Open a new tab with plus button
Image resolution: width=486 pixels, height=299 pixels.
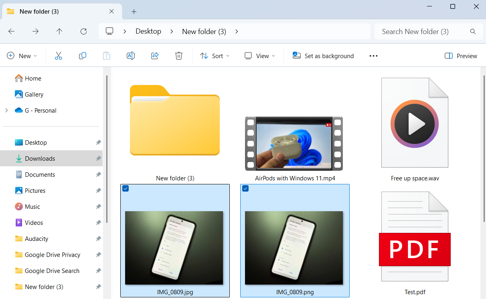(x=134, y=12)
